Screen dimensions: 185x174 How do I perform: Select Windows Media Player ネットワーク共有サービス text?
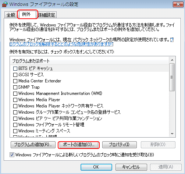pyautogui.click(x=61, y=106)
